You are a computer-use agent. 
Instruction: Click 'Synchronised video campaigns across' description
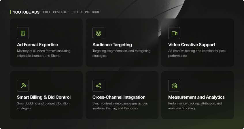(x=120, y=106)
